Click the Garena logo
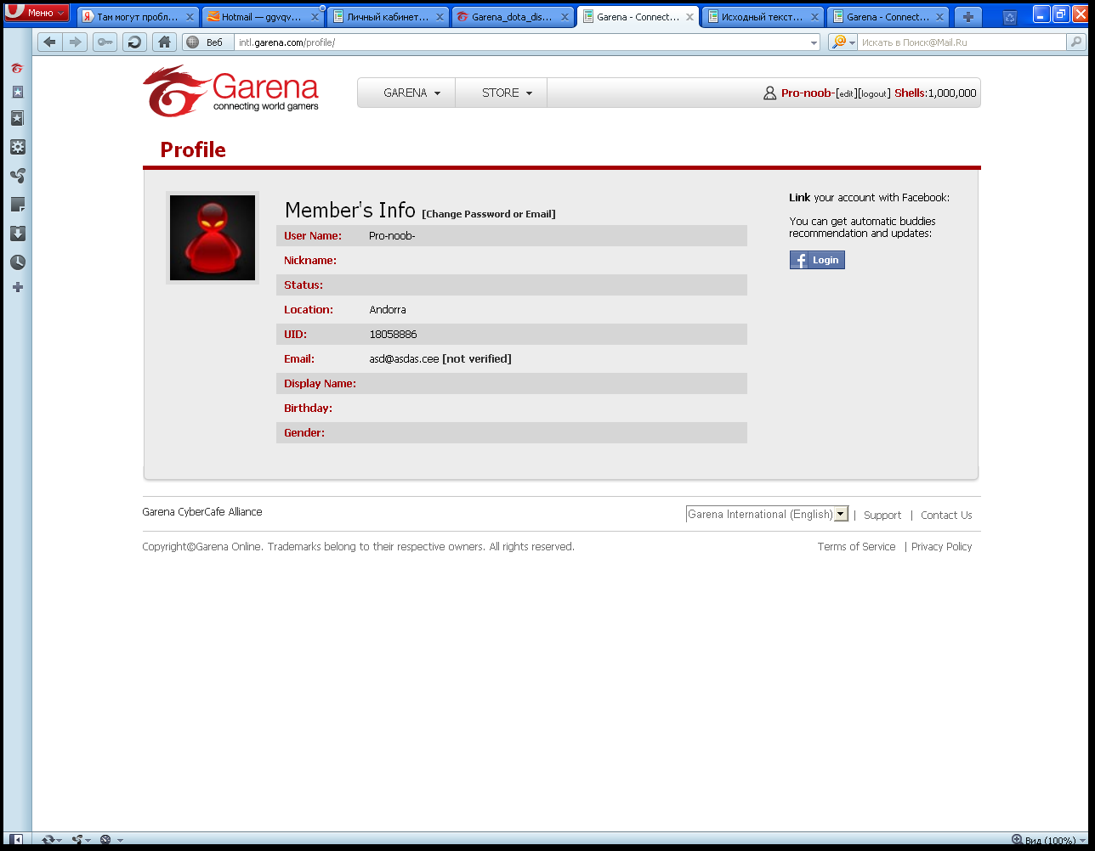This screenshot has width=1095, height=851. [x=230, y=91]
